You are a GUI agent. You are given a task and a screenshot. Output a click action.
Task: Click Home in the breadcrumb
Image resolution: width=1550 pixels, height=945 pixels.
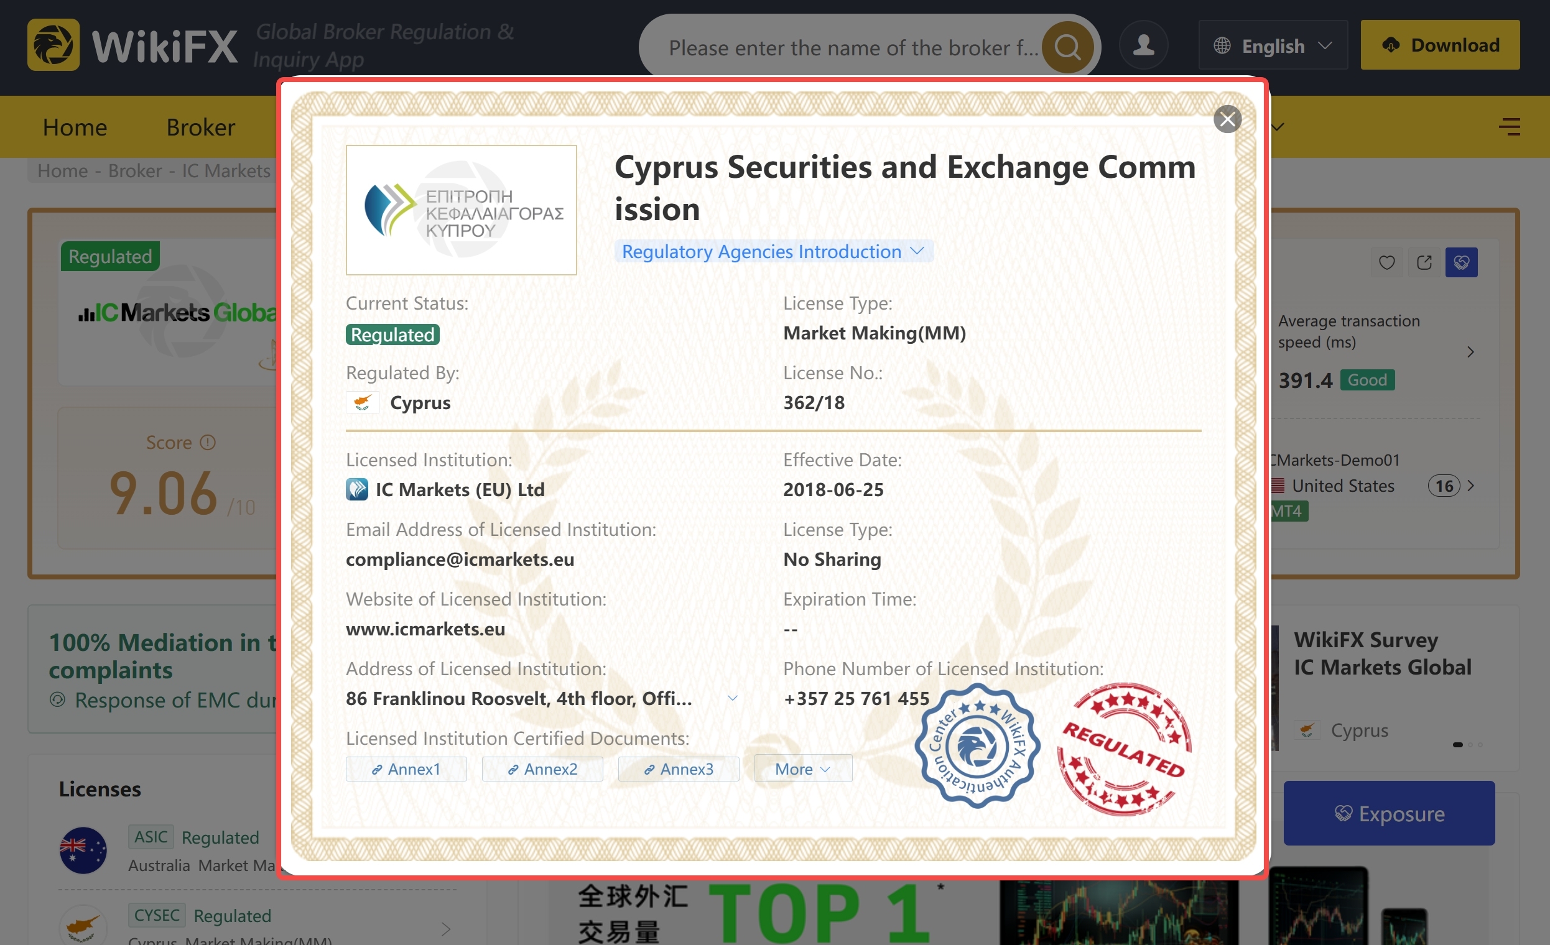click(63, 170)
